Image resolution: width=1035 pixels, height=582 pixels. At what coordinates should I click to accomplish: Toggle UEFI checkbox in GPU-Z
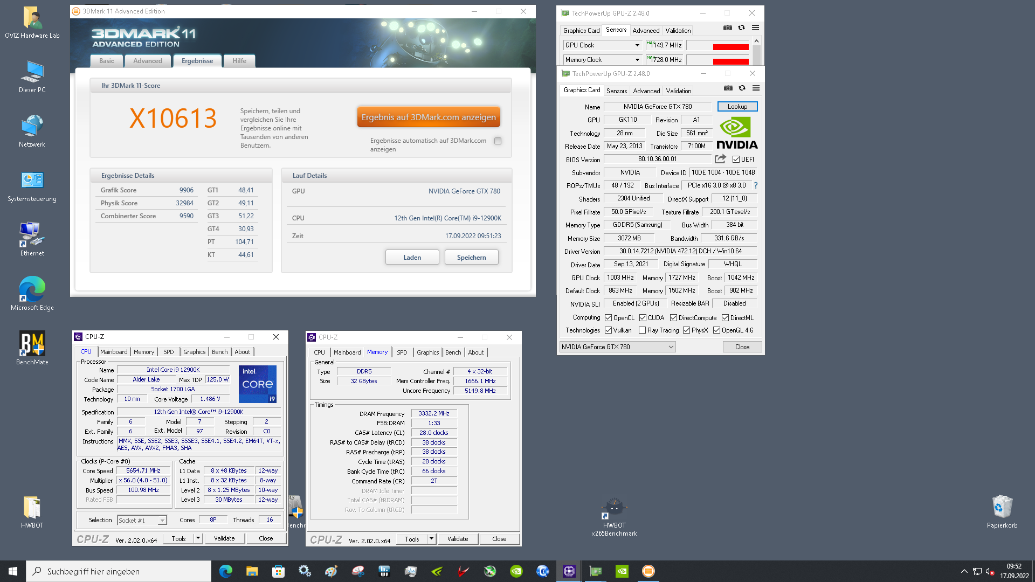coord(736,160)
